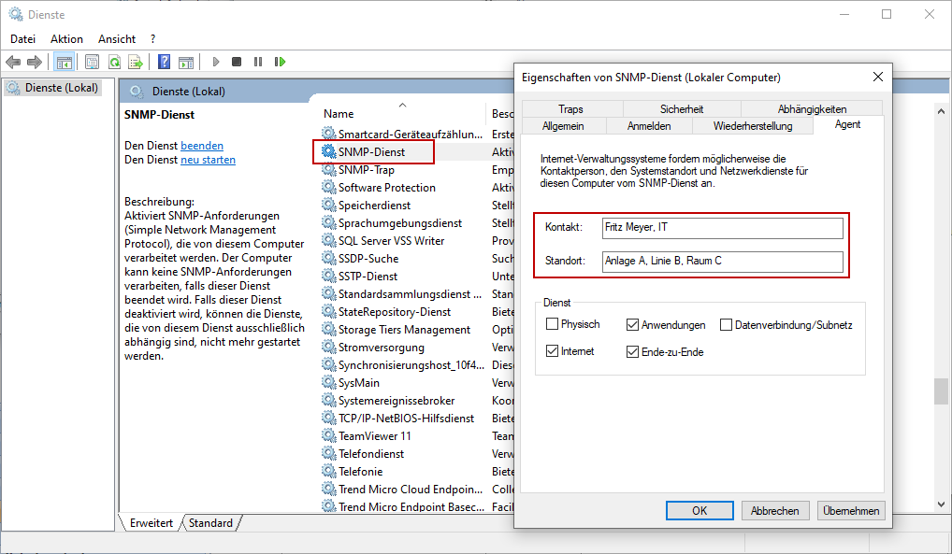The height and width of the screenshot is (554, 952).
Task: Open the Ansicht menu
Action: (x=117, y=39)
